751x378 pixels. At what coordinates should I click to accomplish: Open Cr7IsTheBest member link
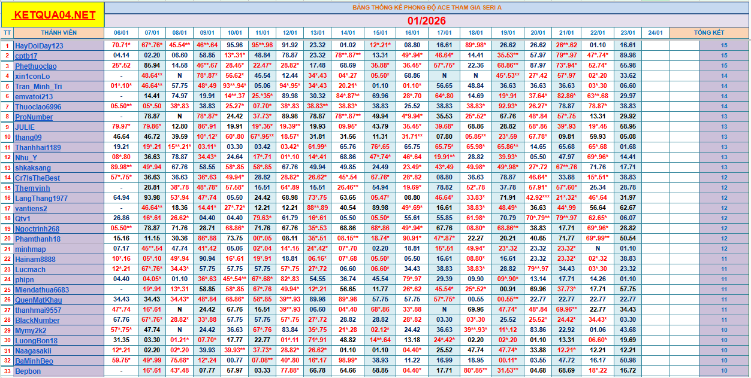coord(37,178)
